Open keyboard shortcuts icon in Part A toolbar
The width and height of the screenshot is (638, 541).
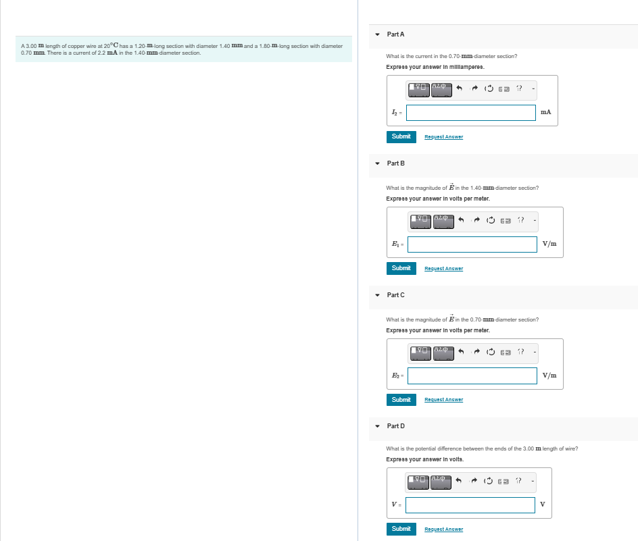pyautogui.click(x=504, y=88)
